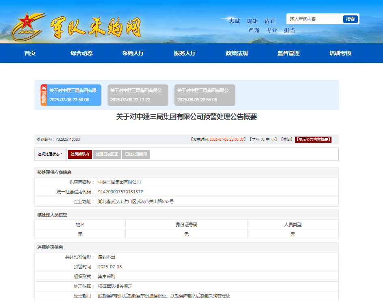Image resolution: width=383 pixels, height=304 pixels.
Task: Click the 具体预警情形 field label
Action: pos(80,257)
